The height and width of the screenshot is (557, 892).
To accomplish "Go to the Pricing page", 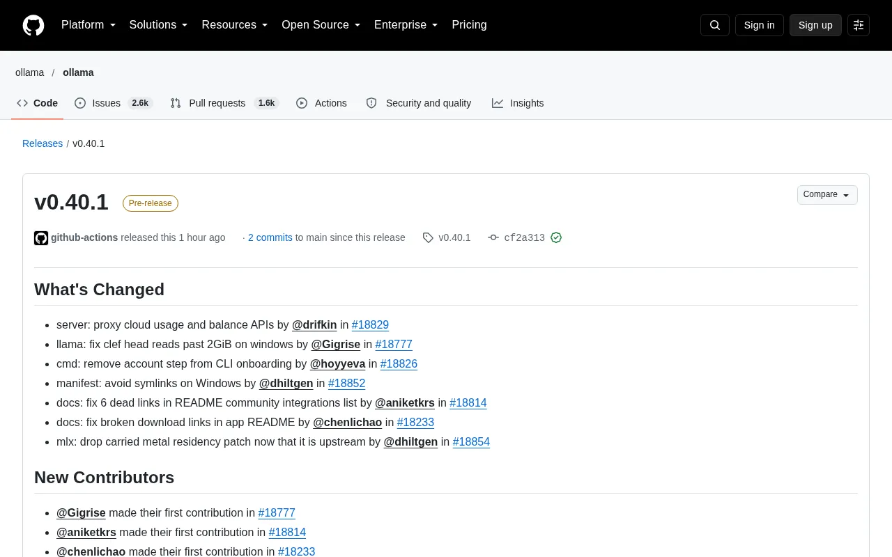I will pos(469,25).
